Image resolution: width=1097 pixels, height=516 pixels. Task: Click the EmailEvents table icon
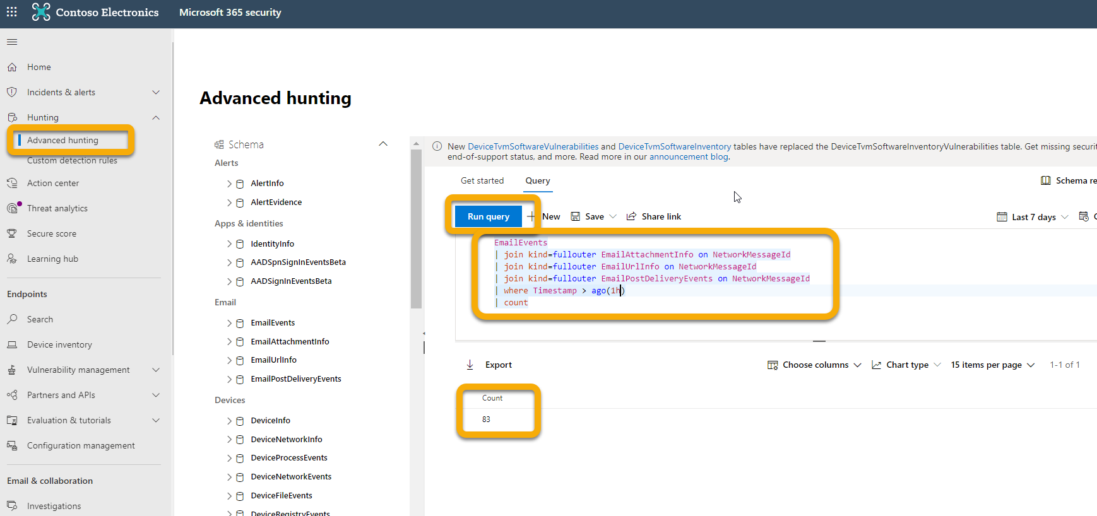pos(240,323)
